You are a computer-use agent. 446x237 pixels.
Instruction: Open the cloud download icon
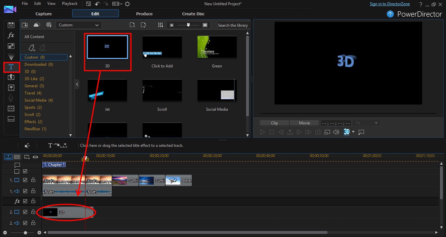point(37,25)
